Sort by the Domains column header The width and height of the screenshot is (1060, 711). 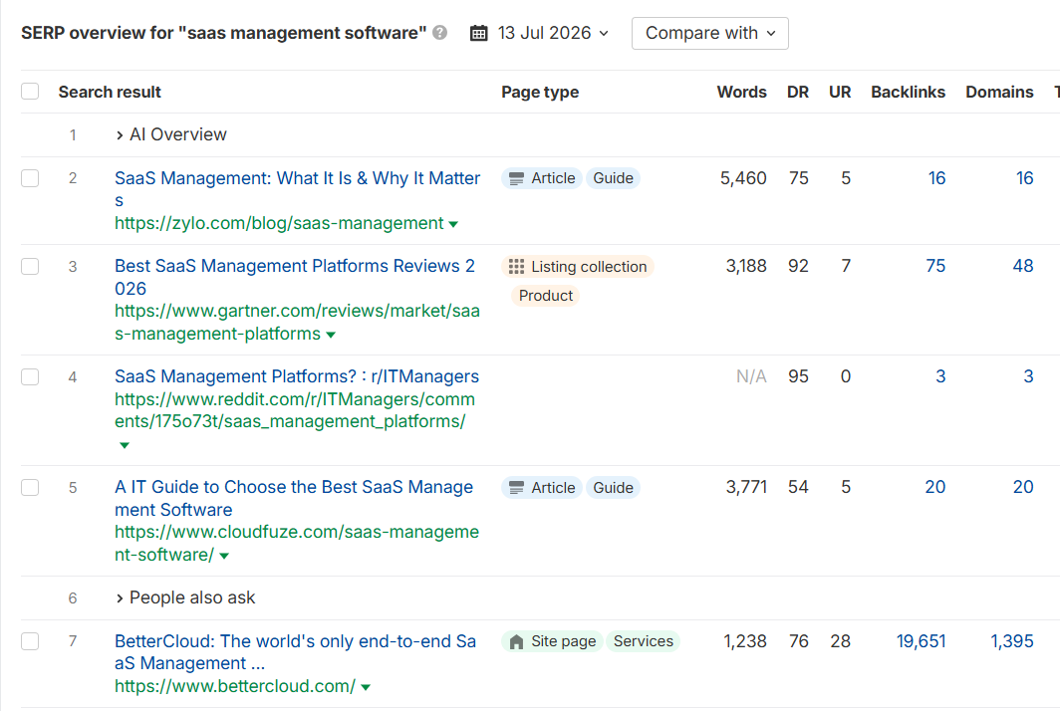point(999,92)
